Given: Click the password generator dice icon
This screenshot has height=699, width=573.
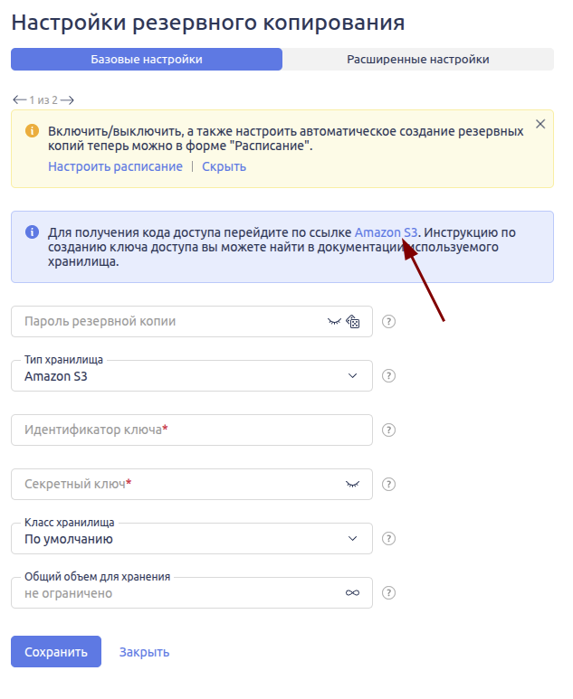Looking at the screenshot, I should (x=354, y=322).
